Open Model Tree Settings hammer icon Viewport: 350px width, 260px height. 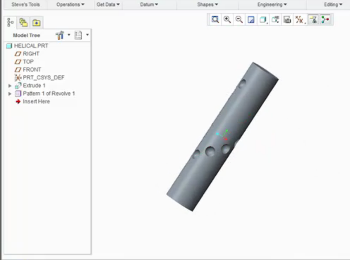[60, 35]
